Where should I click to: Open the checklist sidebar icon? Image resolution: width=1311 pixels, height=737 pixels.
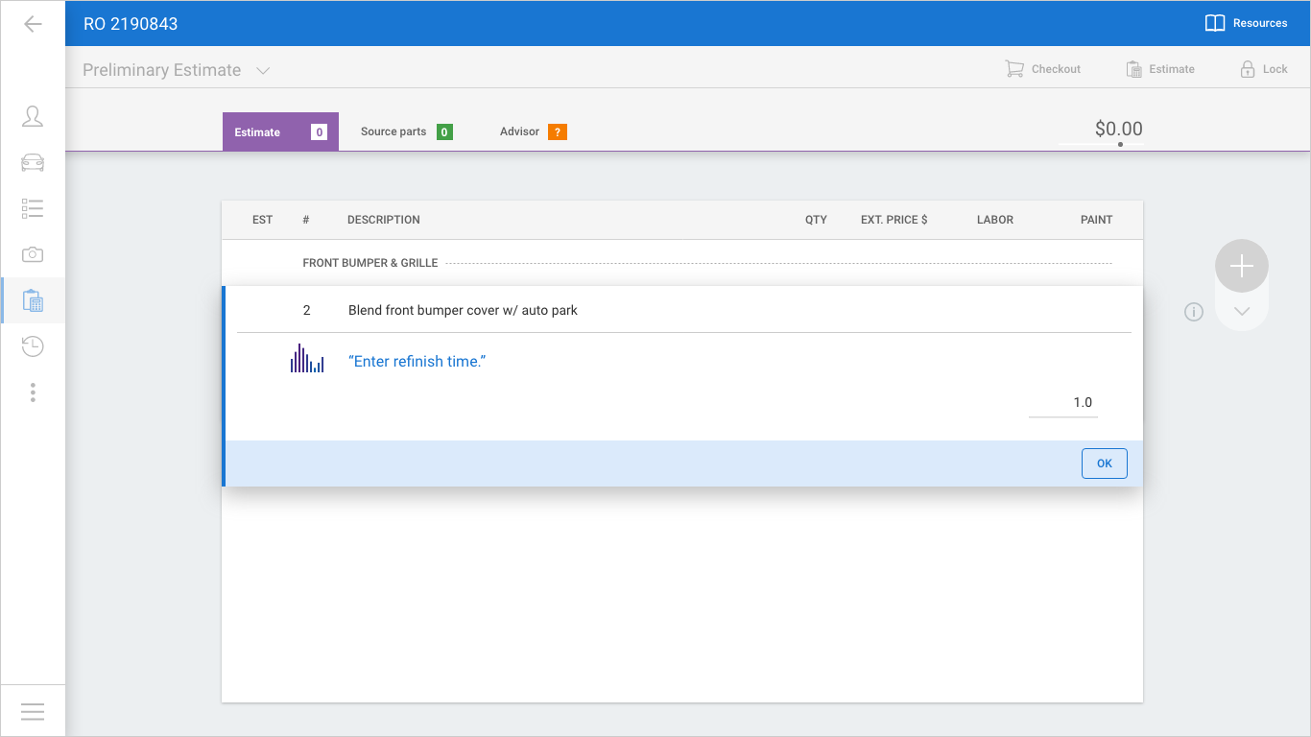coord(33,208)
